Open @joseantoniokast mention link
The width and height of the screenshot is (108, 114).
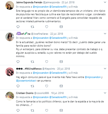[26, 81]
